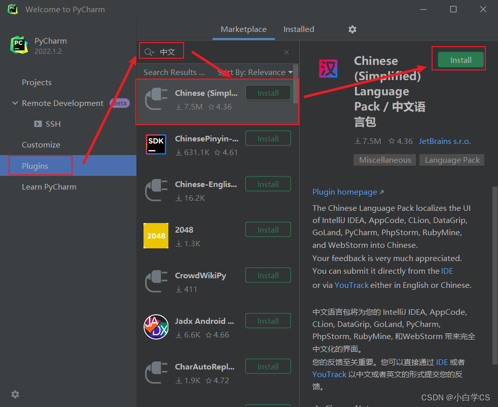Minimize the Welcome to PyCharm window

click(423, 9)
